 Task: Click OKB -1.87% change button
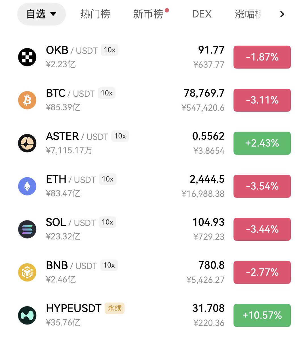(262, 57)
